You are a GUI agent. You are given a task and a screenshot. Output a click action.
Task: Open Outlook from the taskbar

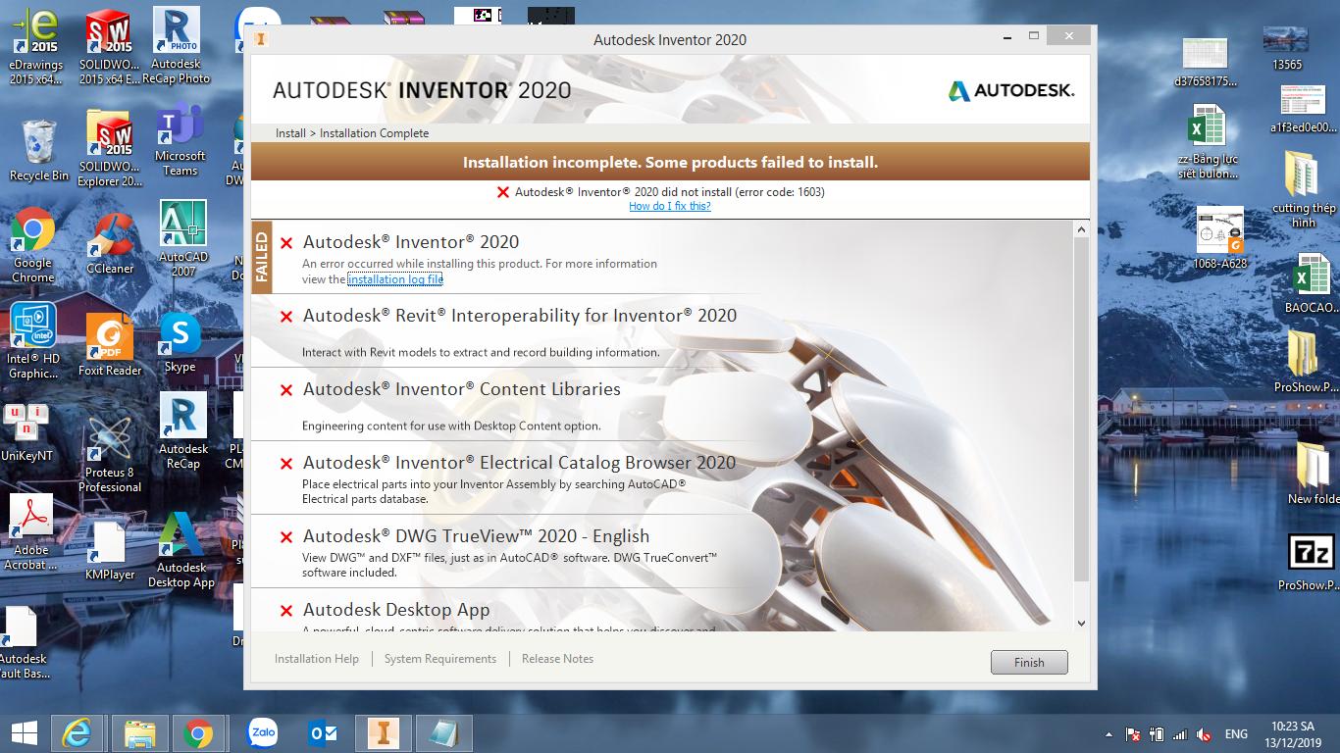coord(323,732)
